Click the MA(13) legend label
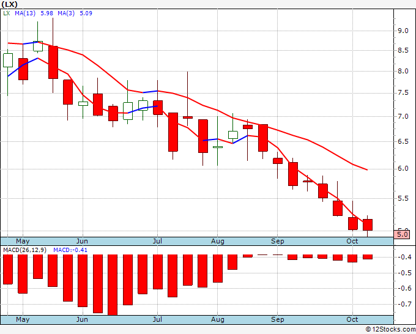Viewport: 416px width, 334px height. pyautogui.click(x=25, y=13)
